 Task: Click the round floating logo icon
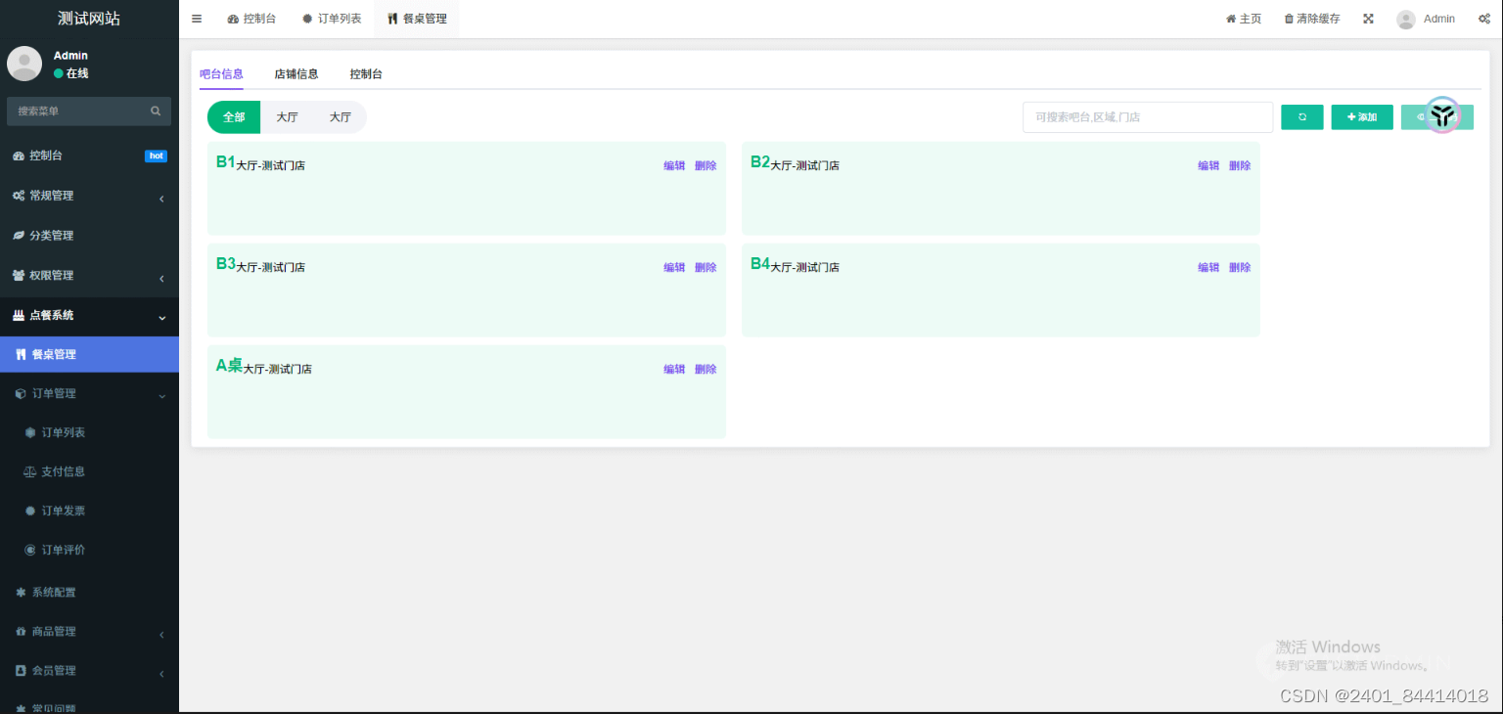(1441, 115)
